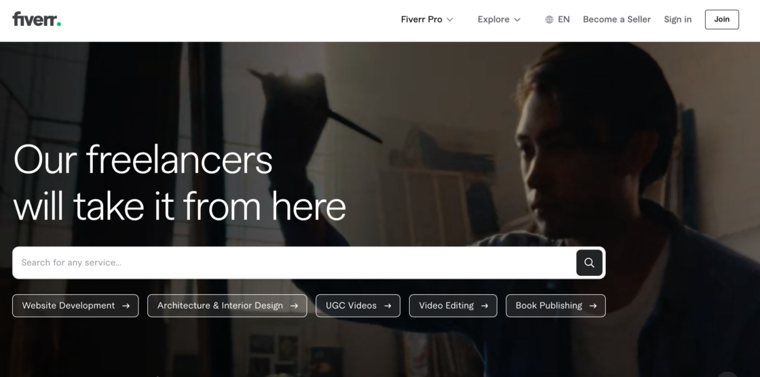This screenshot has height=377, width=760.
Task: Expand the Explore dropdown chevron
Action: click(517, 20)
